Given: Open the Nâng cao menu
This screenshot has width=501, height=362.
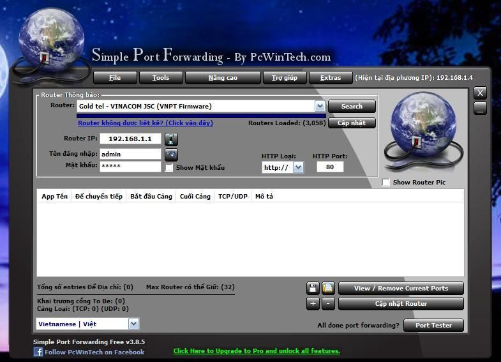Looking at the screenshot, I should (223, 78).
